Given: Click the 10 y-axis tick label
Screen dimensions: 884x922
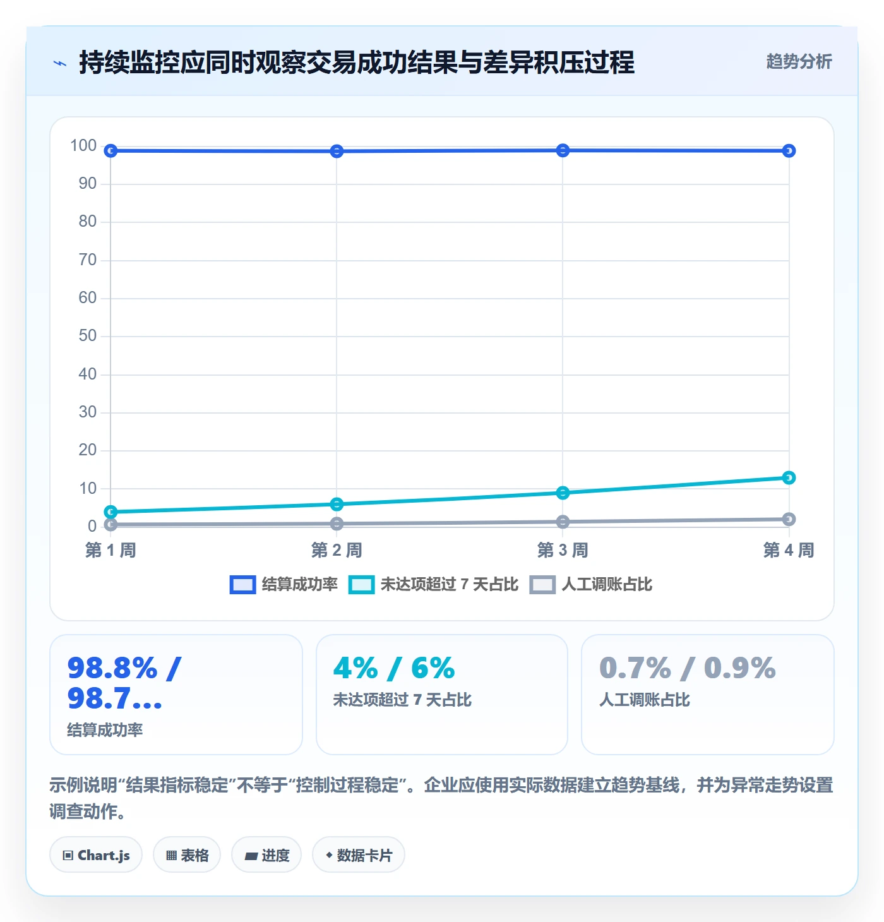Looking at the screenshot, I should [88, 488].
